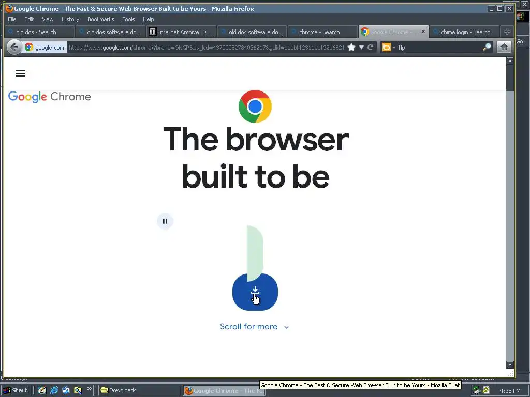Screen dimensions: 530x397
Task: Open the View menu
Action: point(48,19)
